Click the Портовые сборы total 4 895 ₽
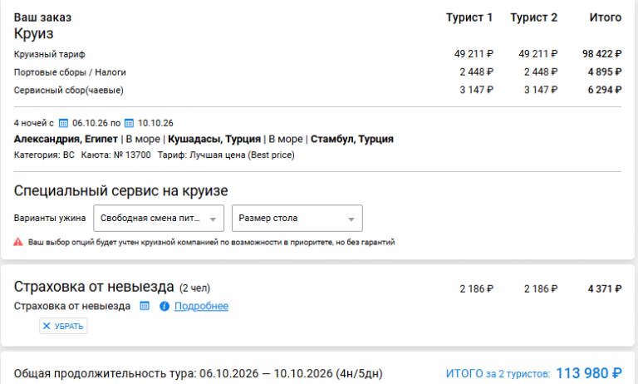 tap(605, 72)
